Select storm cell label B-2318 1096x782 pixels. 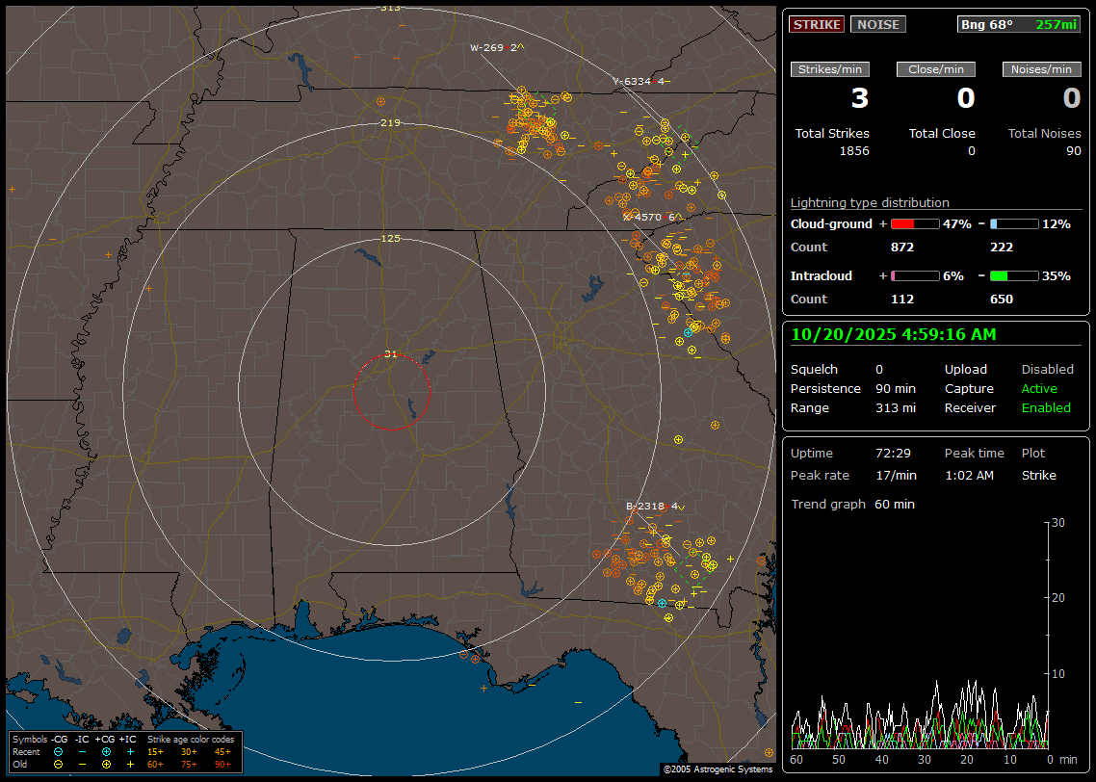point(645,506)
